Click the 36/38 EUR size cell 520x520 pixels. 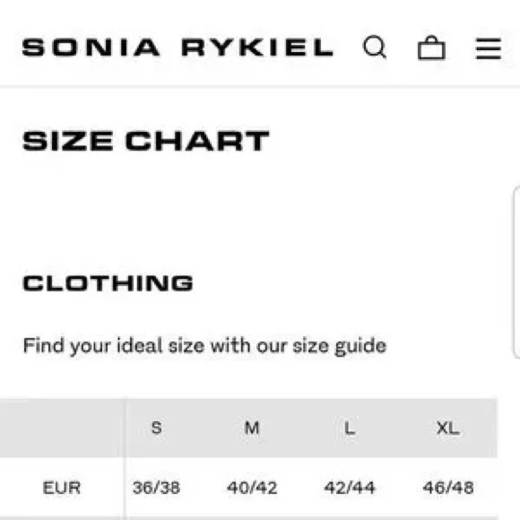click(157, 488)
